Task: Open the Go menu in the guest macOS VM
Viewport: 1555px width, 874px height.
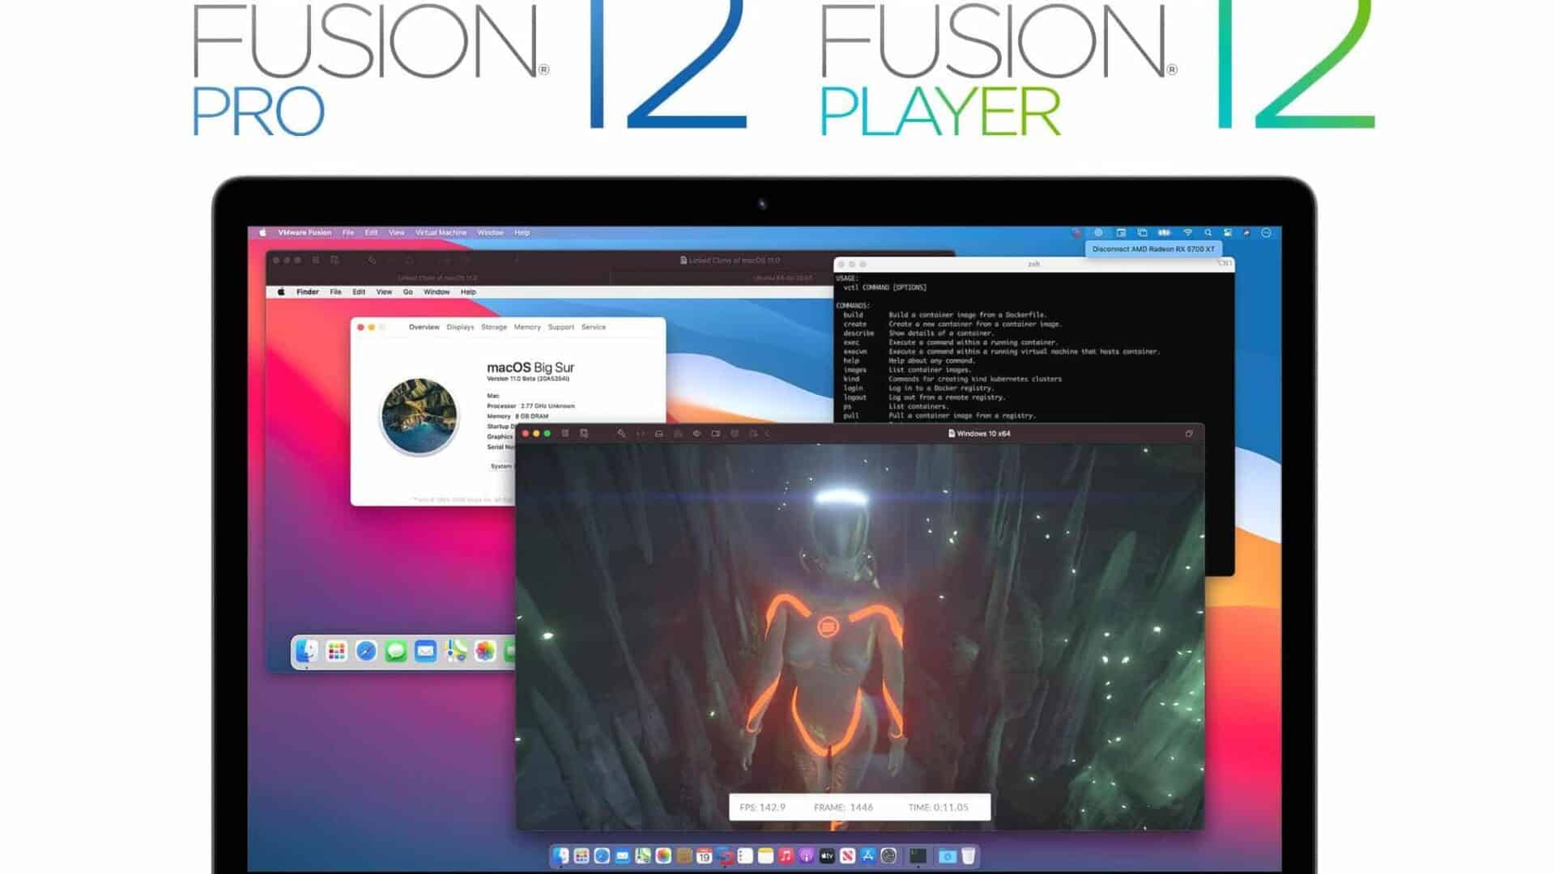Action: tap(407, 291)
